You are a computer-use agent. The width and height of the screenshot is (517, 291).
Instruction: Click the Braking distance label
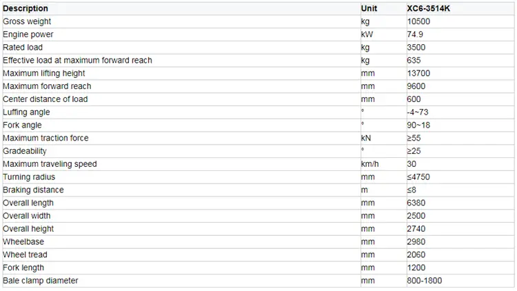click(33, 190)
